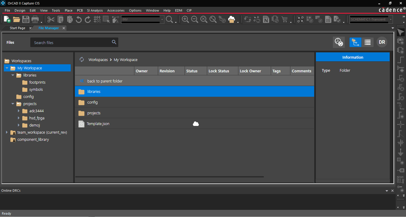Open the Place menu
The height and width of the screenshot is (217, 406).
coord(69,10)
